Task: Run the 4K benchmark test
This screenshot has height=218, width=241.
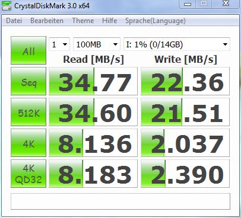Action: [x=28, y=143]
